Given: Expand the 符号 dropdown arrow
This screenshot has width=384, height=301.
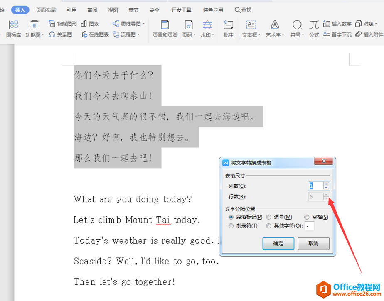Looking at the screenshot, I should [303, 35].
